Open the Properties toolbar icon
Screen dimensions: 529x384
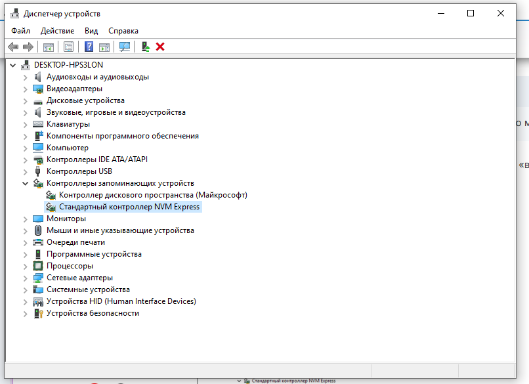[68, 47]
